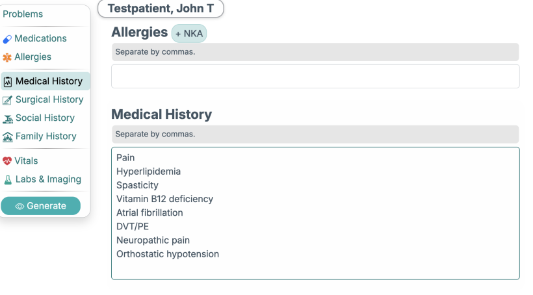The width and height of the screenshot is (533, 295).
Task: Click the Hyperlipidemia line in Medical History
Action: [149, 172]
